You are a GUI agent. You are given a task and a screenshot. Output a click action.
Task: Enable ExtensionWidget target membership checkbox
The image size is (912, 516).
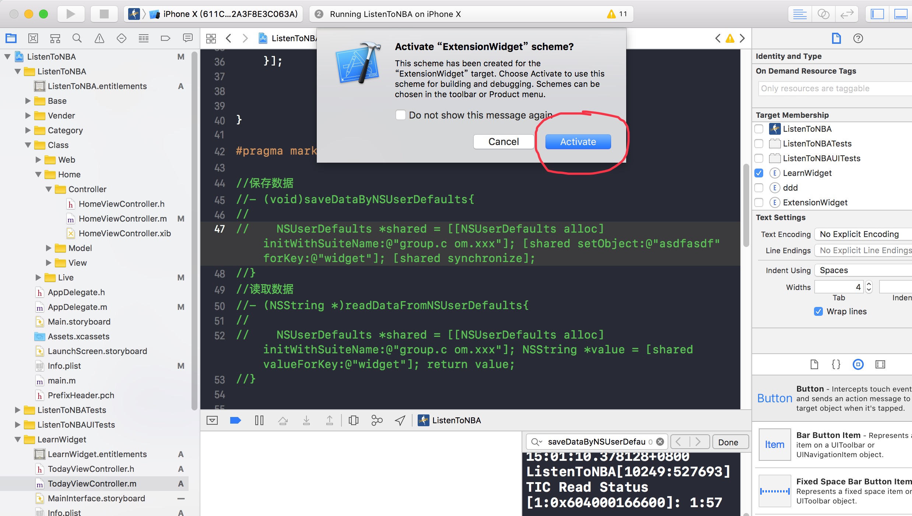(759, 202)
